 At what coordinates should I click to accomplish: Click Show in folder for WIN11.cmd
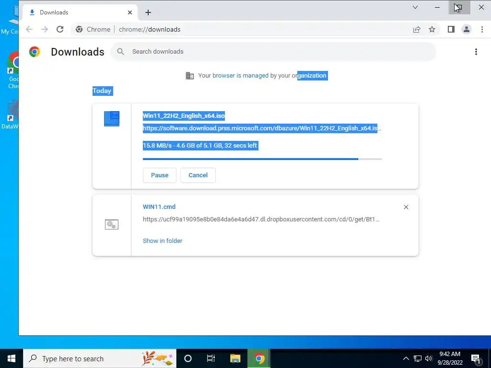163,241
